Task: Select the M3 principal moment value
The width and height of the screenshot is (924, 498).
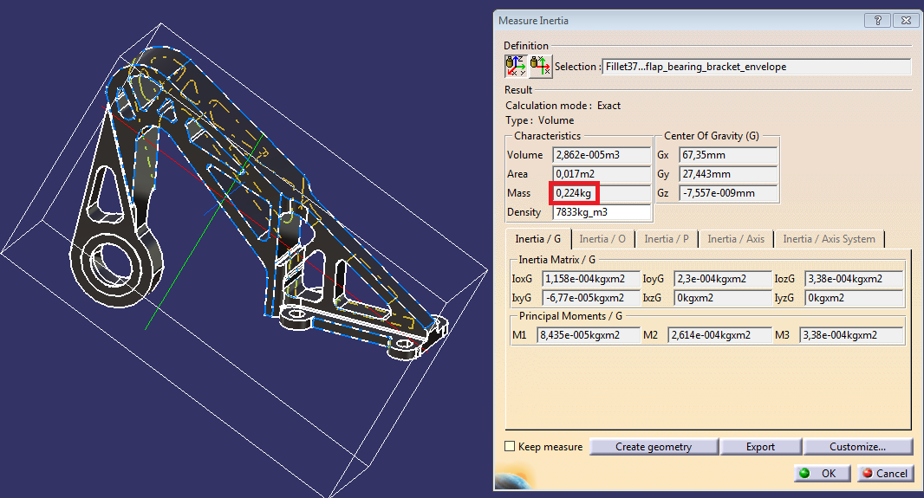Action: point(851,335)
